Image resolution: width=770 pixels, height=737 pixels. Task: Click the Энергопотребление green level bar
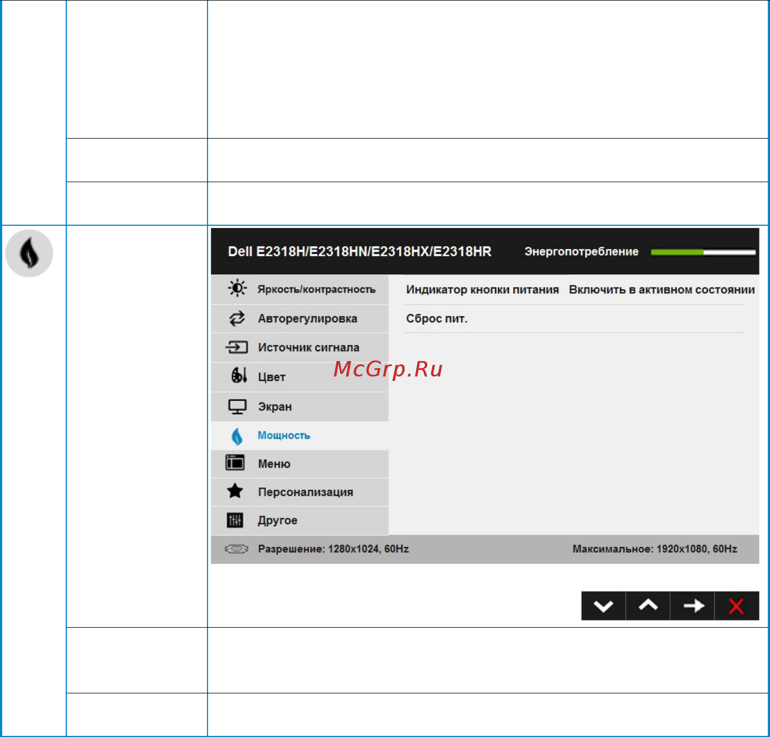tap(703, 252)
